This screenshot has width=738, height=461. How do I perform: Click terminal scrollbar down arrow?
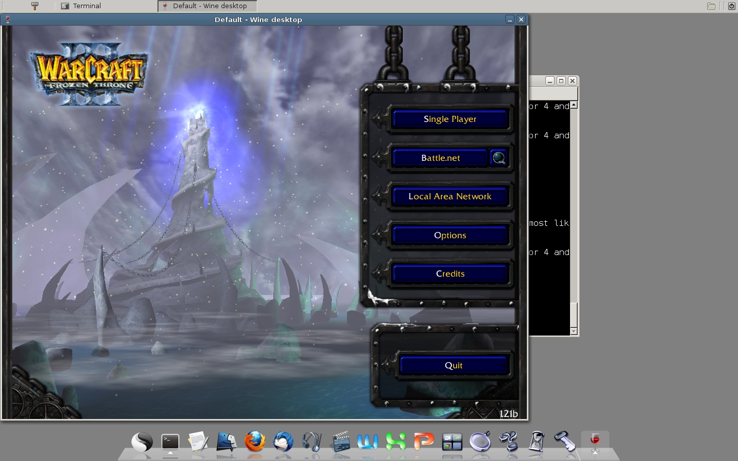pyautogui.click(x=574, y=331)
